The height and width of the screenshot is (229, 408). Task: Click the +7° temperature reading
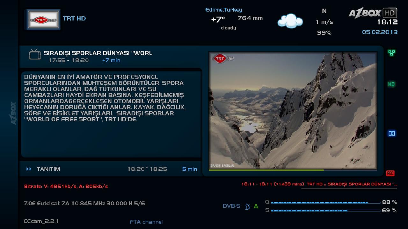tap(218, 20)
